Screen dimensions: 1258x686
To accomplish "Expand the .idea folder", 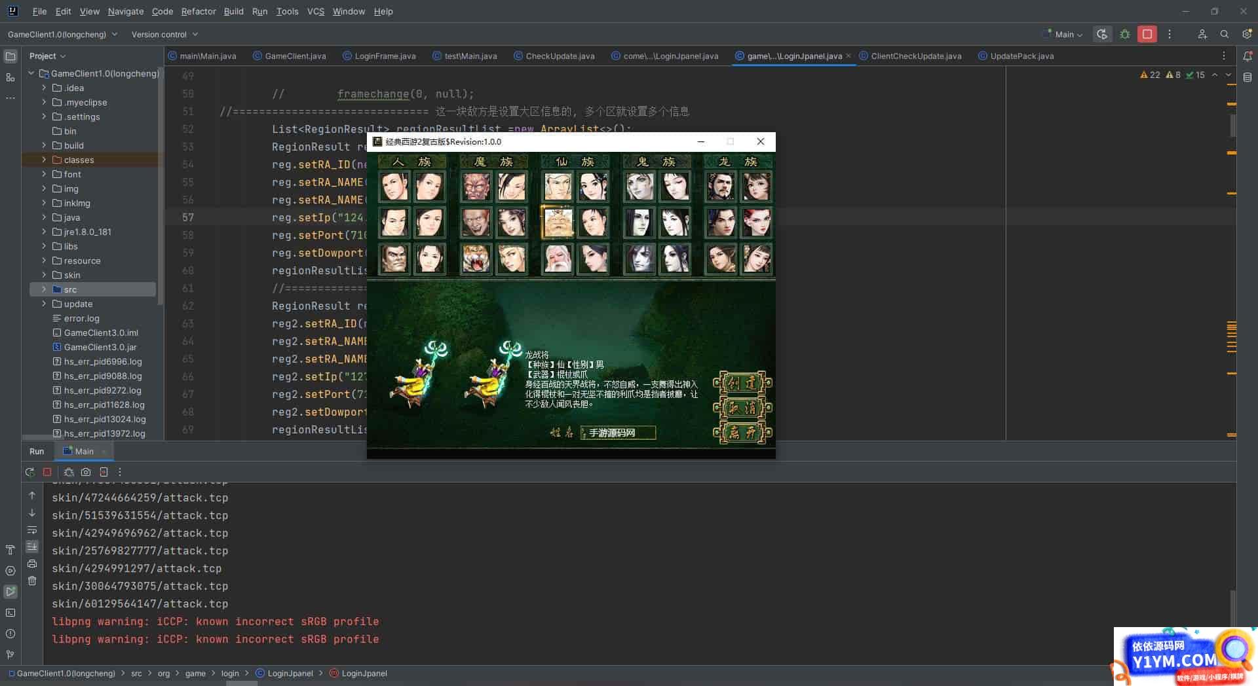I will (x=44, y=88).
